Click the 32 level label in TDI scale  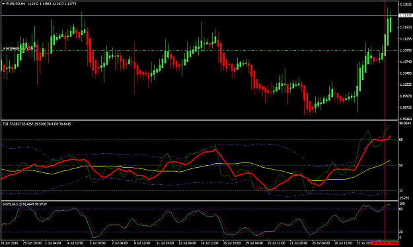tap(401, 191)
